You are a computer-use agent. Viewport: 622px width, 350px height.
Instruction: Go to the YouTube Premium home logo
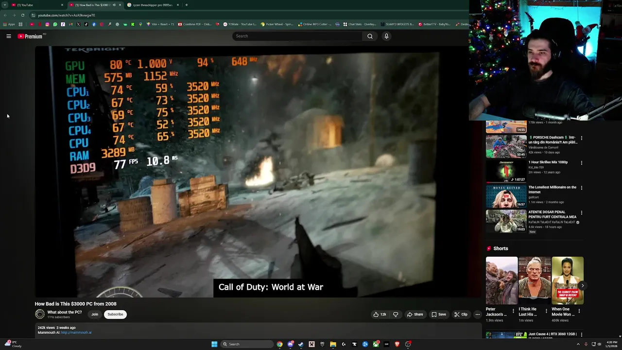(30, 36)
